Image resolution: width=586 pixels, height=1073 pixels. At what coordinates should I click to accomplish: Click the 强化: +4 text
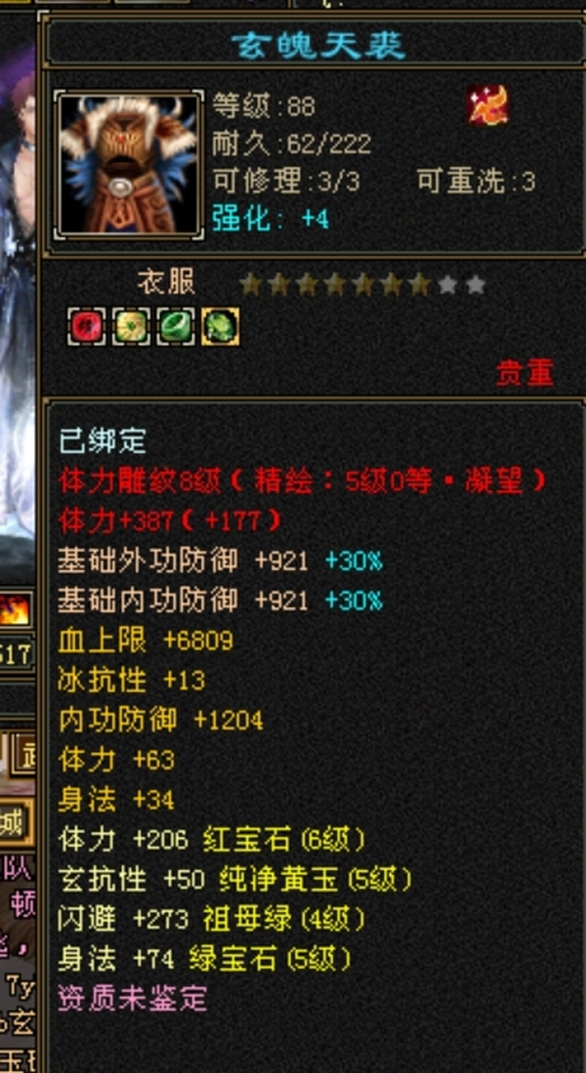click(272, 219)
